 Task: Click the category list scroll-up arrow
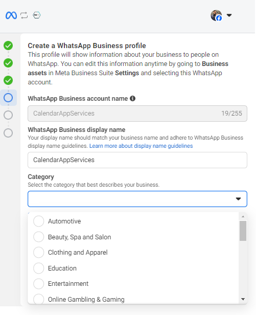[x=243, y=217]
